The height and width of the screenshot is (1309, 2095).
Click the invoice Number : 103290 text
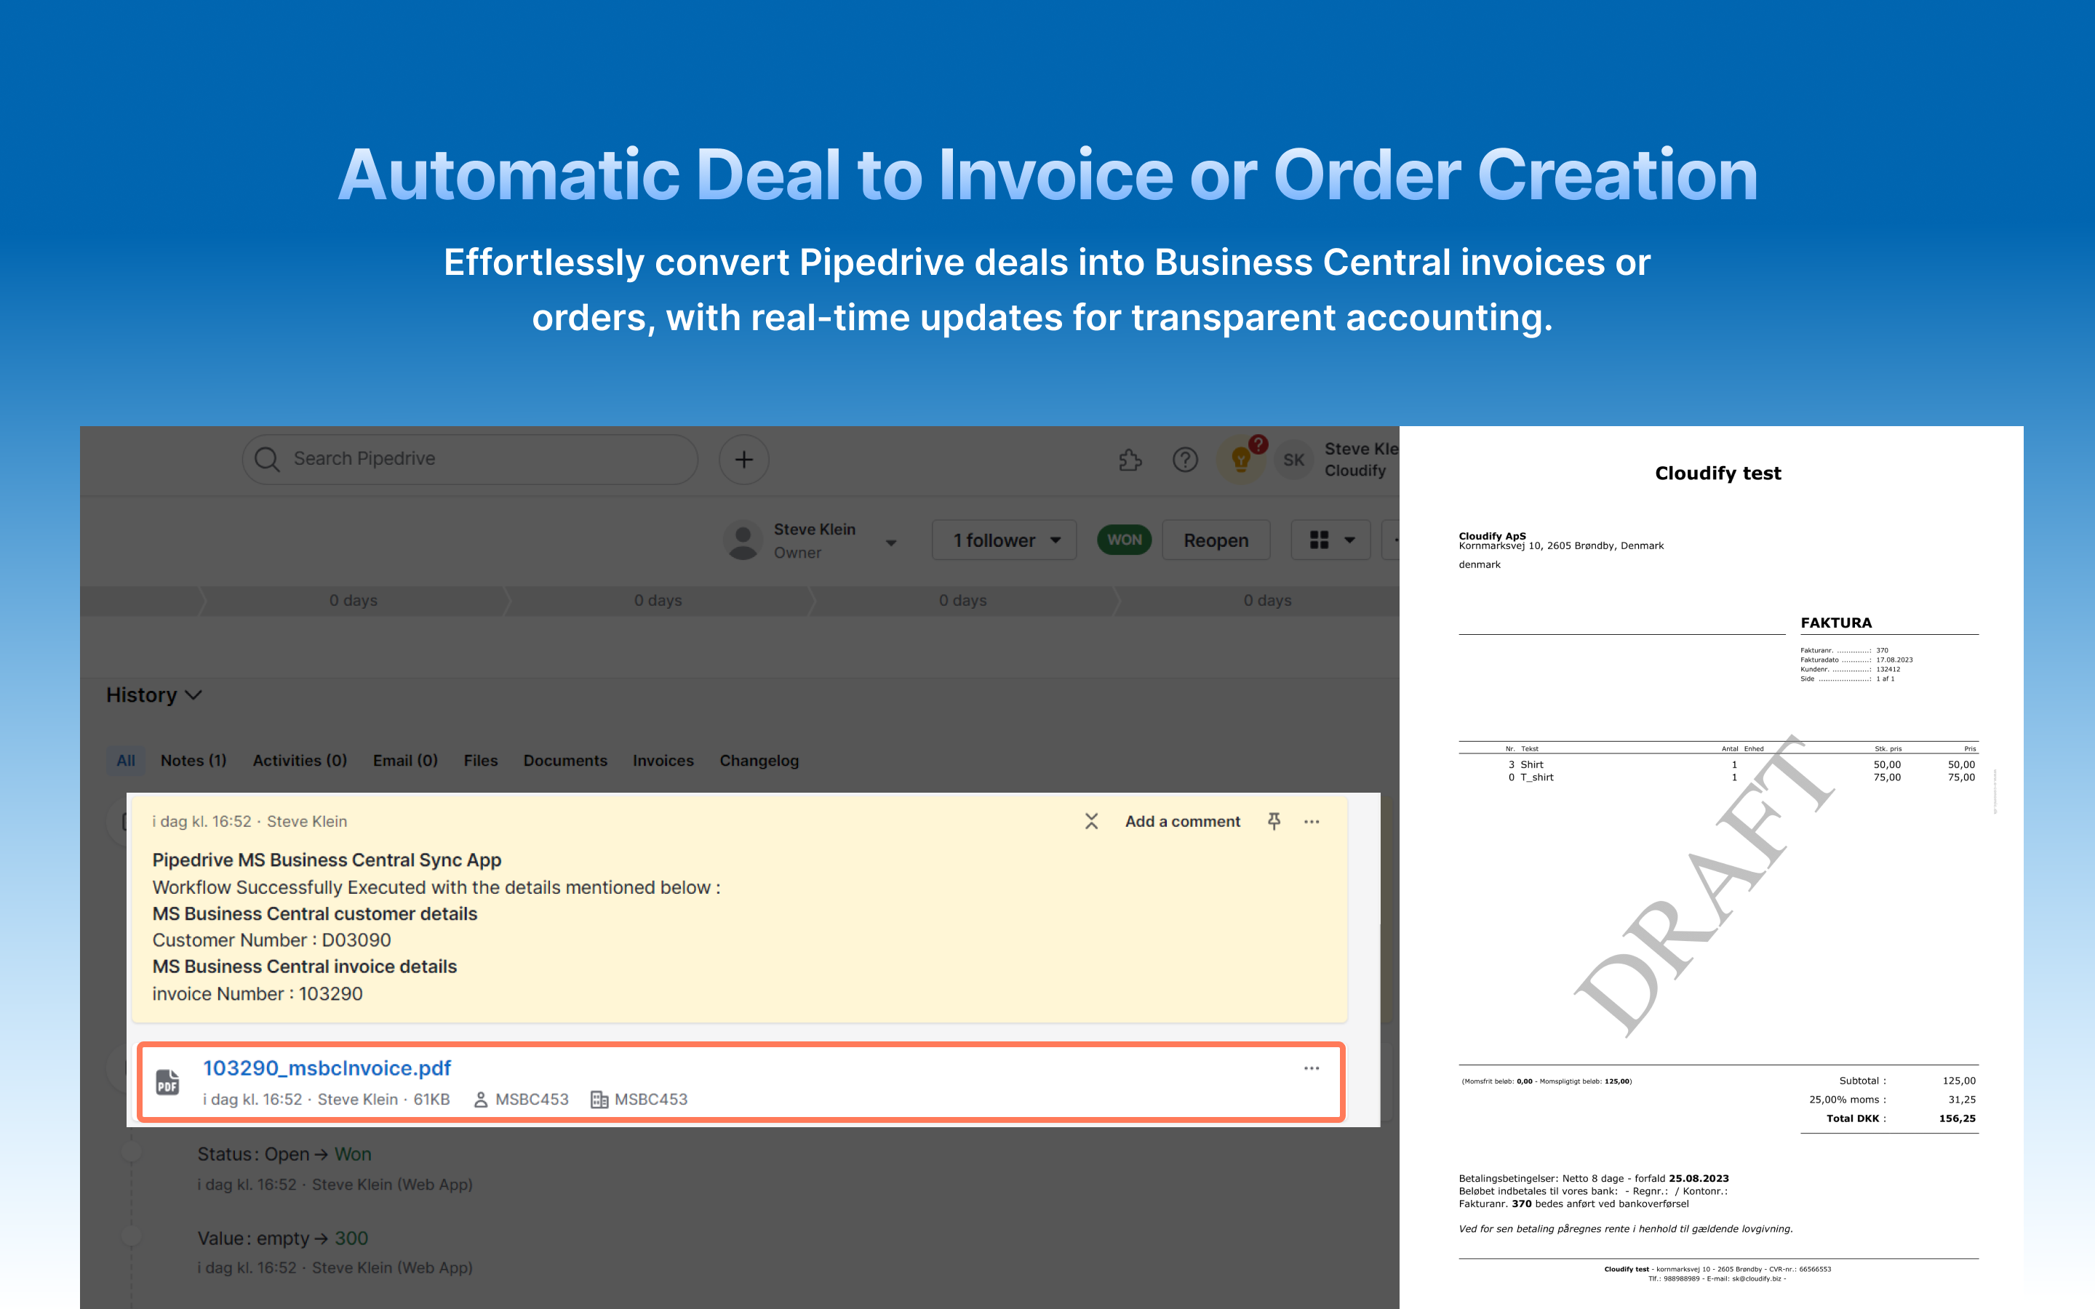(257, 994)
